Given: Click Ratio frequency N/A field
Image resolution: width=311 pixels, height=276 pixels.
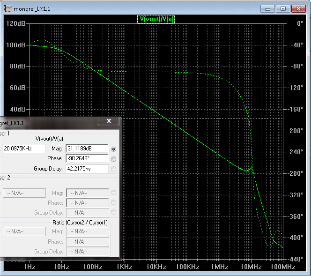Looking at the screenshot, I should [24, 231].
